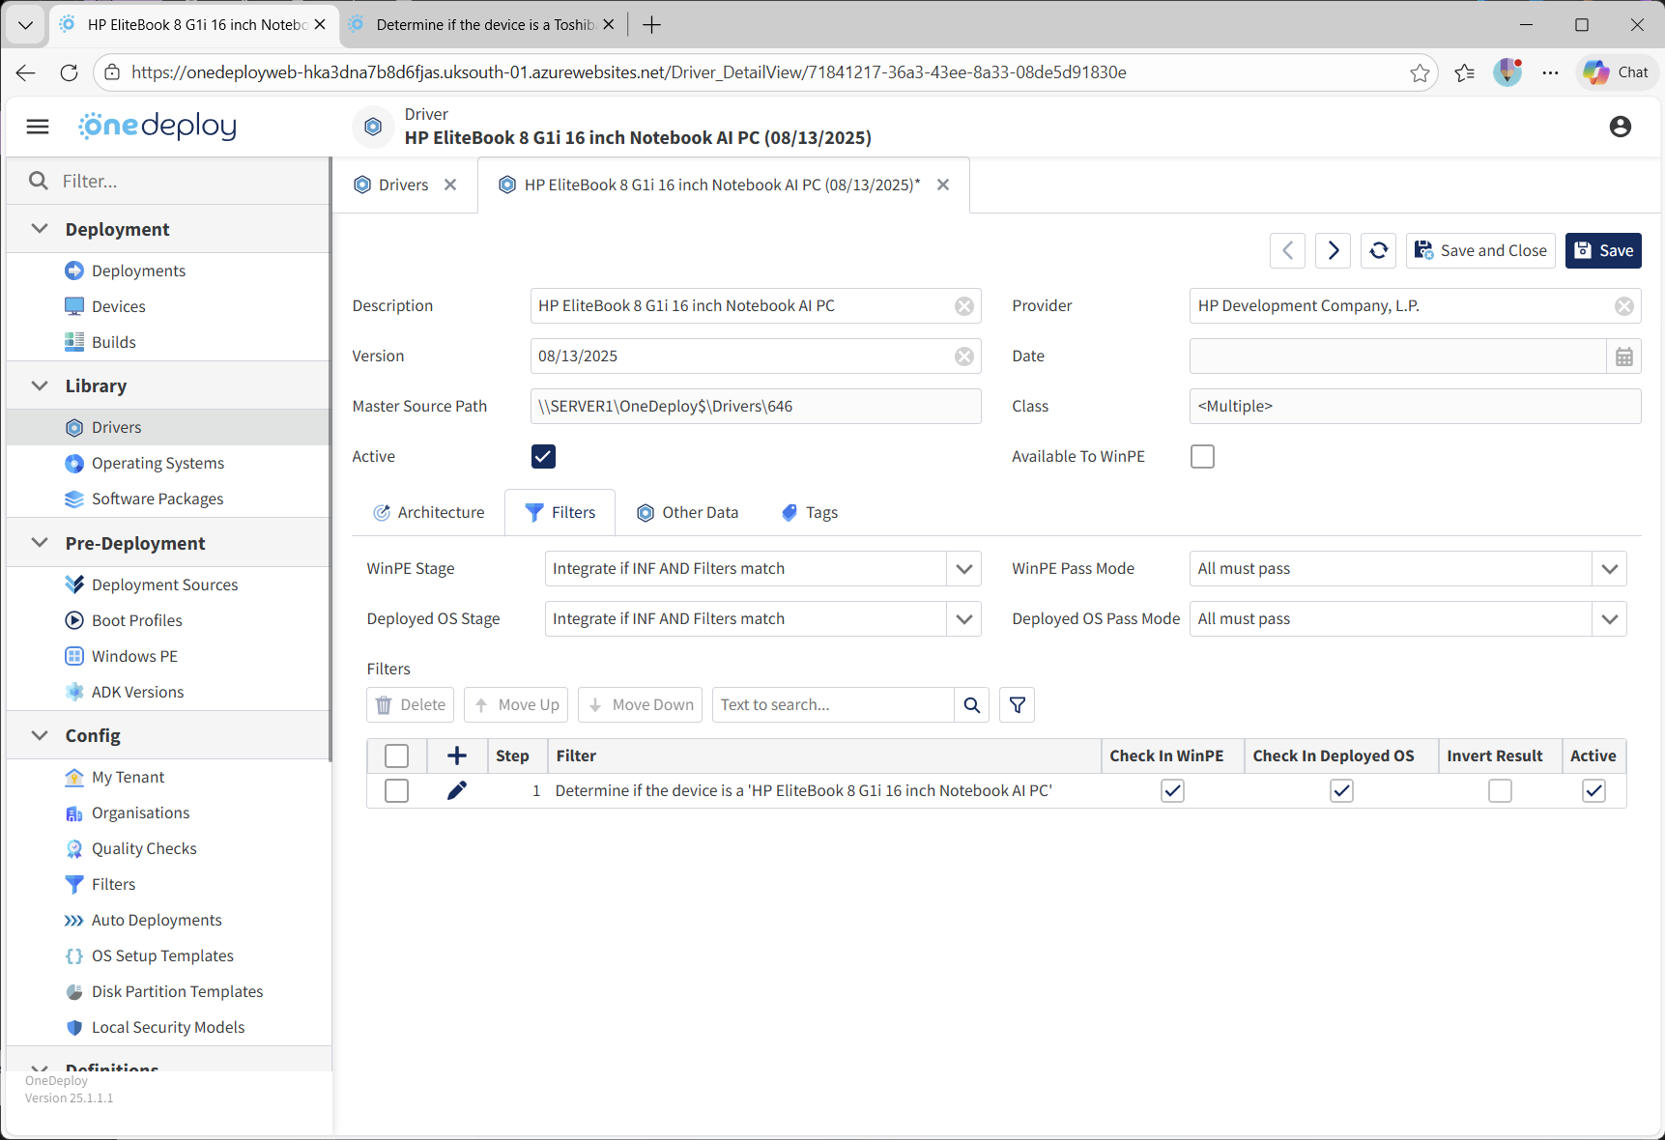Image resolution: width=1665 pixels, height=1140 pixels.
Task: Click the Save and Close button
Action: [x=1480, y=250]
